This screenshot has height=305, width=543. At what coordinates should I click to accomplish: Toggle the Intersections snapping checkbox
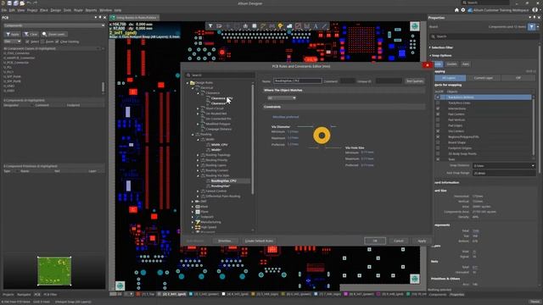pos(438,108)
